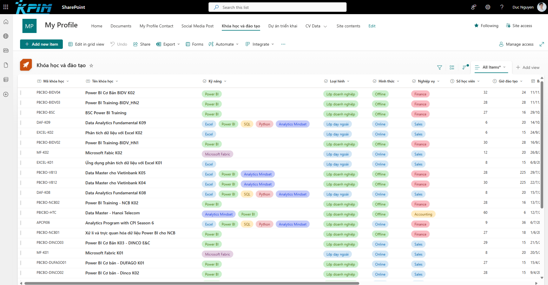
Task: Open Power BI Cơ Bản BIDV K02 item
Action: (x=110, y=93)
